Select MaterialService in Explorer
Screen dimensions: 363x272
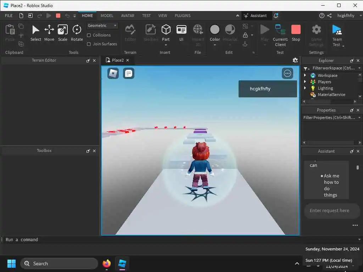pos(331,94)
